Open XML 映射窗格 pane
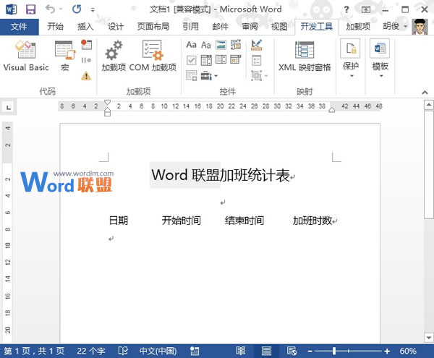434x358 pixels. pos(305,56)
